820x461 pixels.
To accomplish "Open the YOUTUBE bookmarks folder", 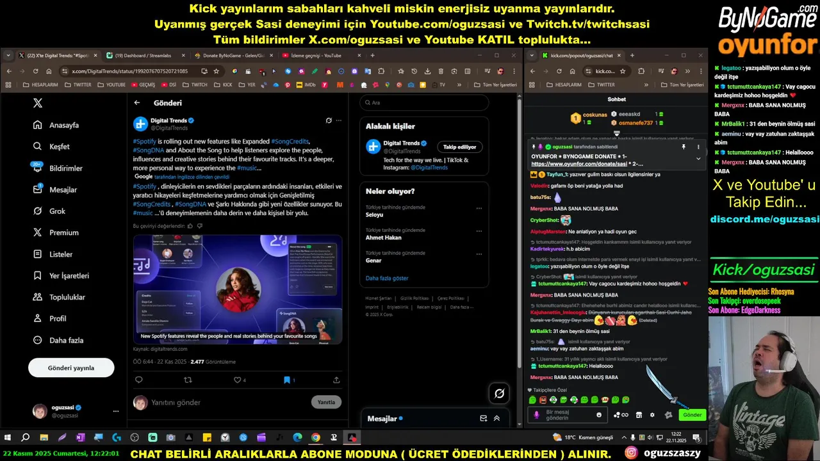I will pos(111,85).
